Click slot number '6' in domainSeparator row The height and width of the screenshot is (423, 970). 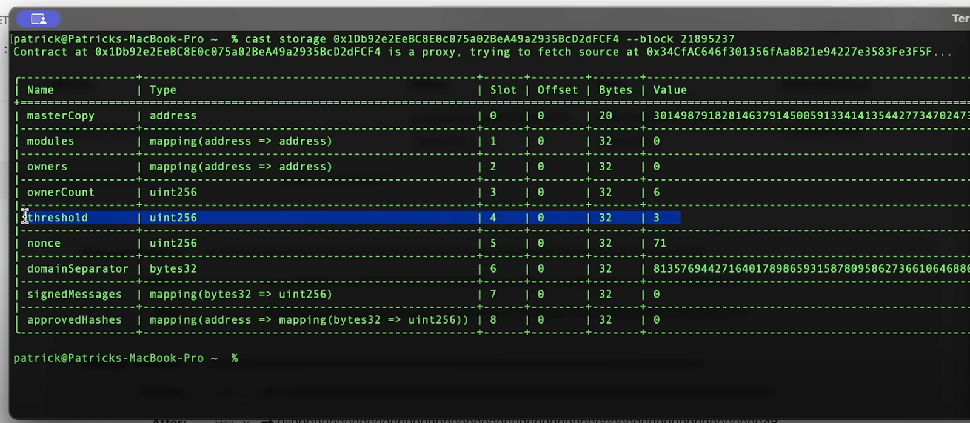493,268
